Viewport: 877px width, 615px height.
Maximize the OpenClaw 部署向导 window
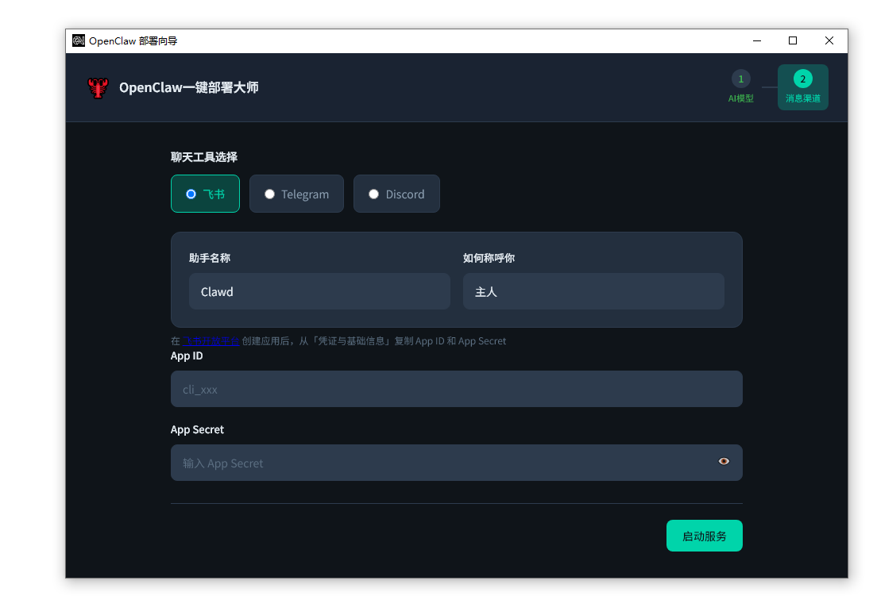793,40
